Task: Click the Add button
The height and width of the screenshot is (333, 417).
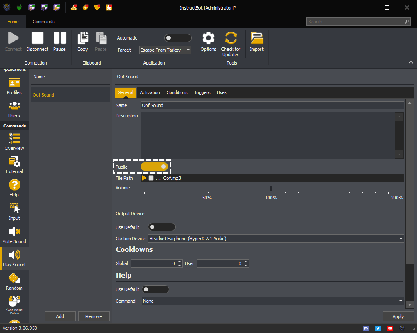Action: (60, 316)
